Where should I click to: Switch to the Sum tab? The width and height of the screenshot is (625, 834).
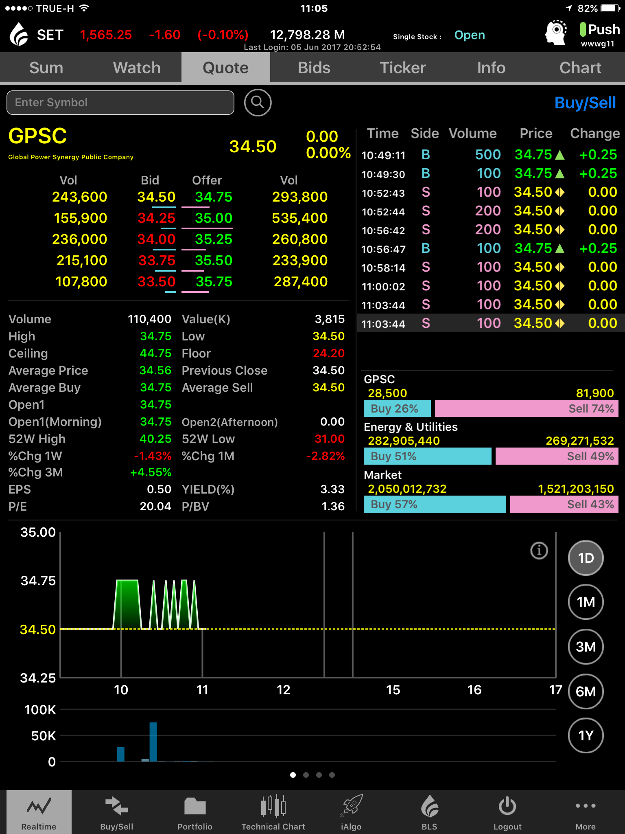(x=46, y=68)
